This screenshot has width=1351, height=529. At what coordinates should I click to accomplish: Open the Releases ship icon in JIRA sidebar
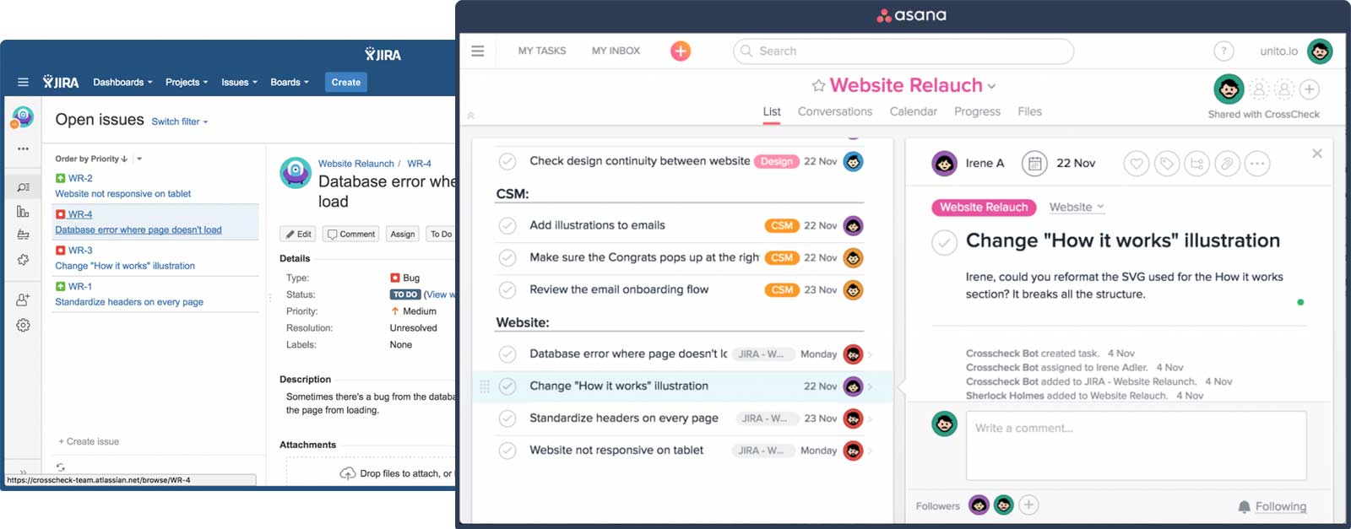click(23, 235)
